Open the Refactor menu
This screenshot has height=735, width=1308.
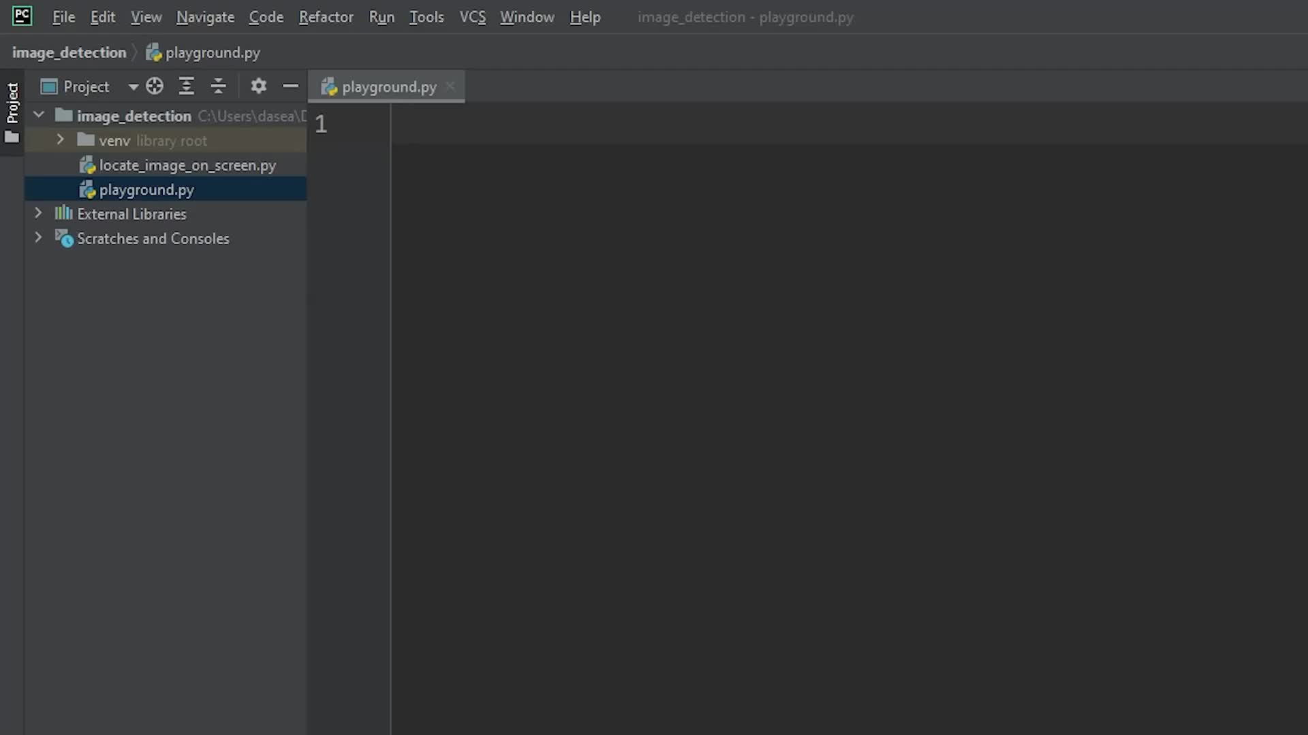[x=326, y=17]
